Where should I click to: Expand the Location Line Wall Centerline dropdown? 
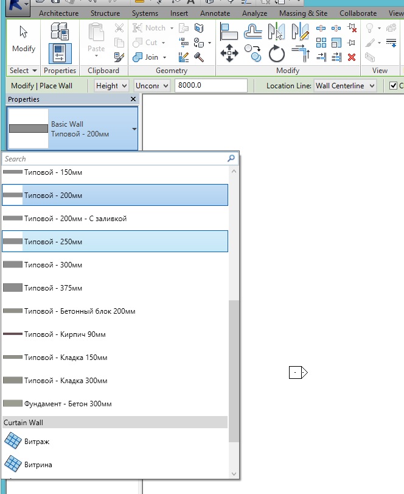click(x=345, y=86)
